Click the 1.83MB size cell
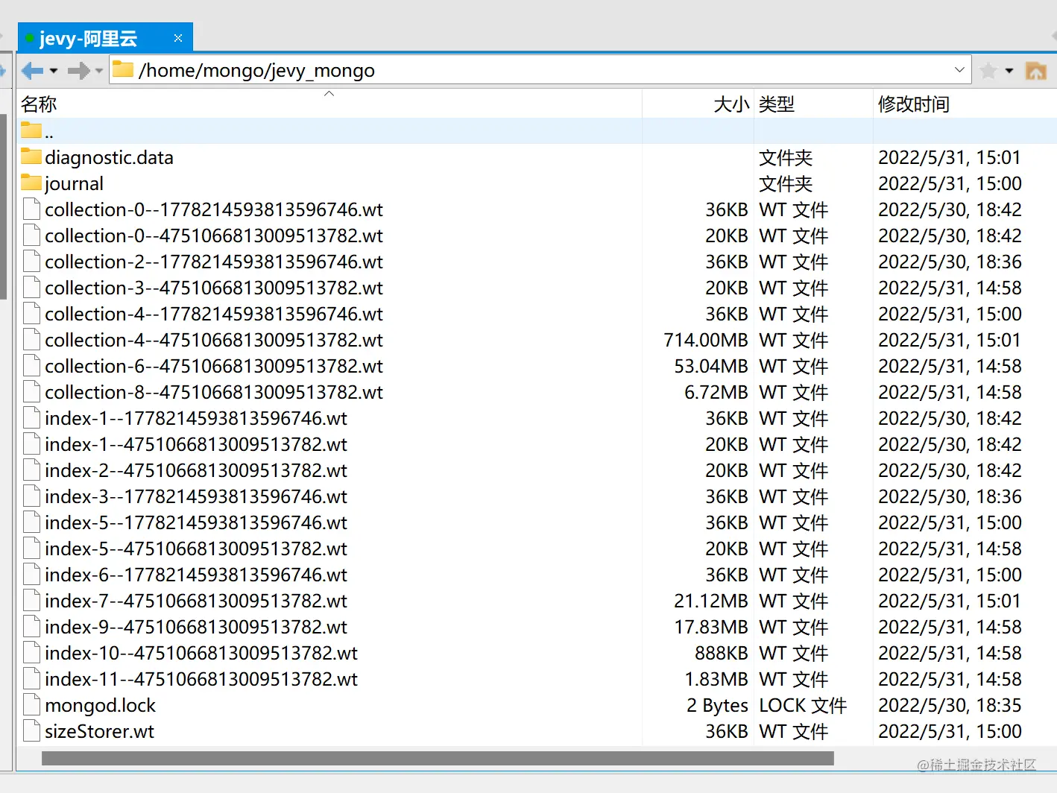The width and height of the screenshot is (1057, 793). click(716, 679)
